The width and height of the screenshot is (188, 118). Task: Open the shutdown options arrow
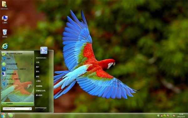(45, 109)
